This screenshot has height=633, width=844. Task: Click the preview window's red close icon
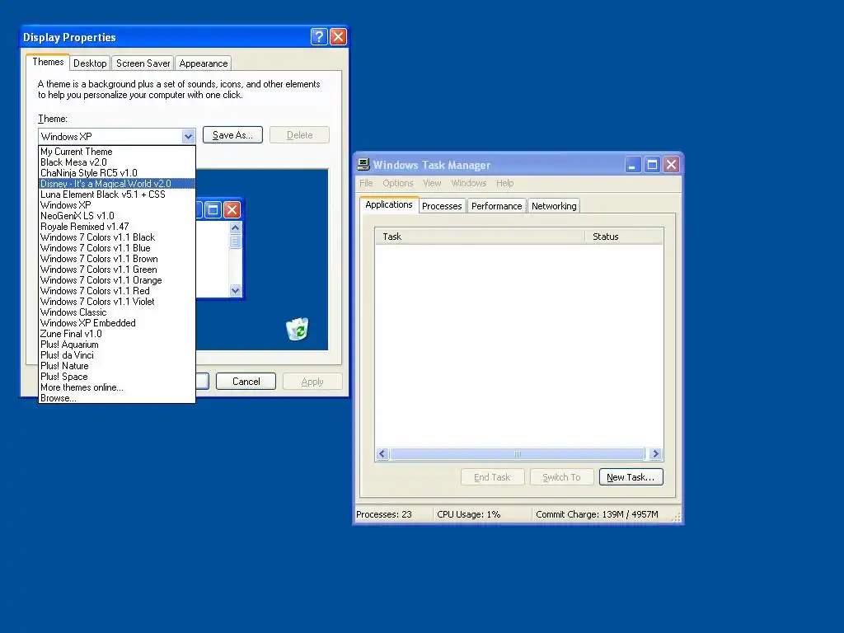232,209
